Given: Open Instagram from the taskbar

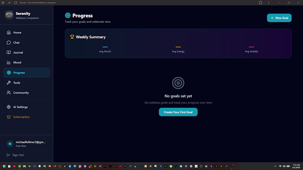Looking at the screenshot, I should tap(80, 166).
